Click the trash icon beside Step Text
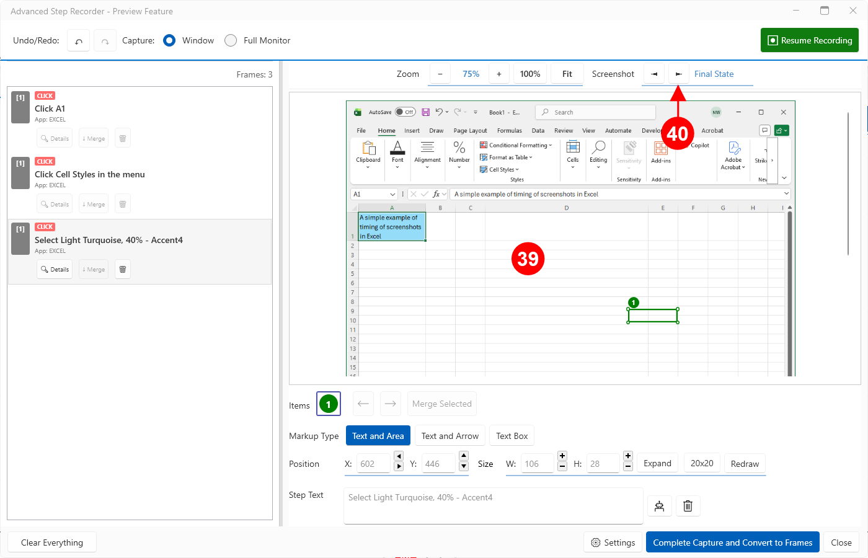868x558 pixels. coord(688,506)
